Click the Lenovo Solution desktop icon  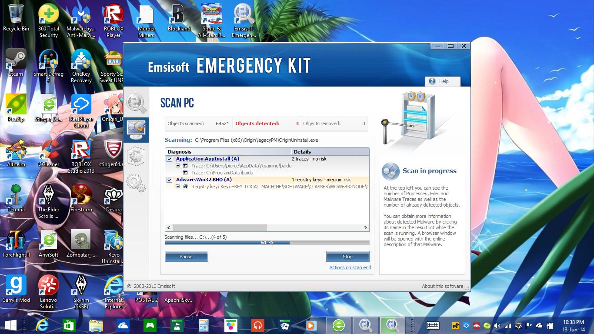[49, 292]
